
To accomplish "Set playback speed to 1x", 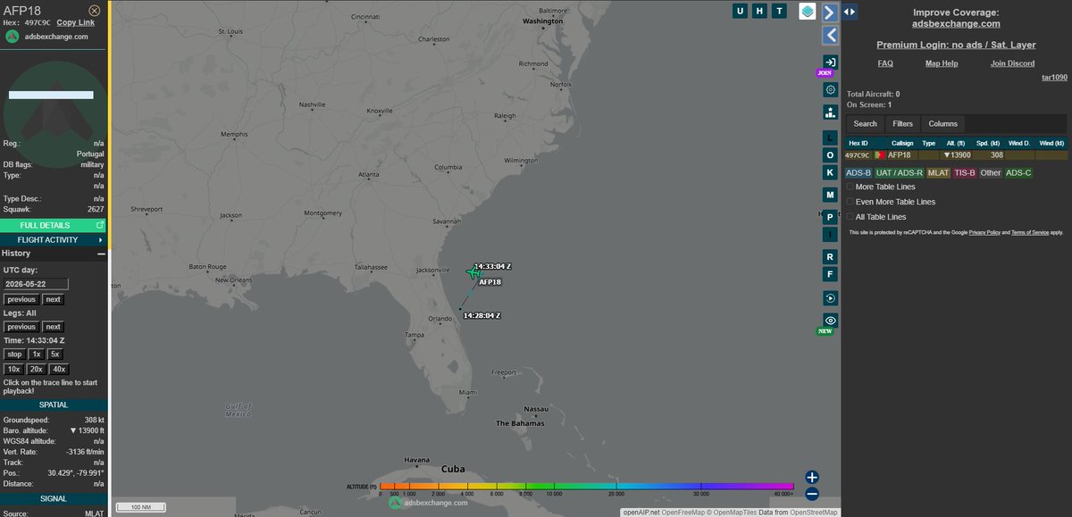I will (x=38, y=354).
